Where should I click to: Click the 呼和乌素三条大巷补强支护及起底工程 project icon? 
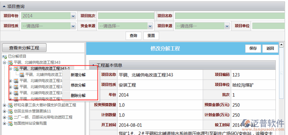(10, 105)
